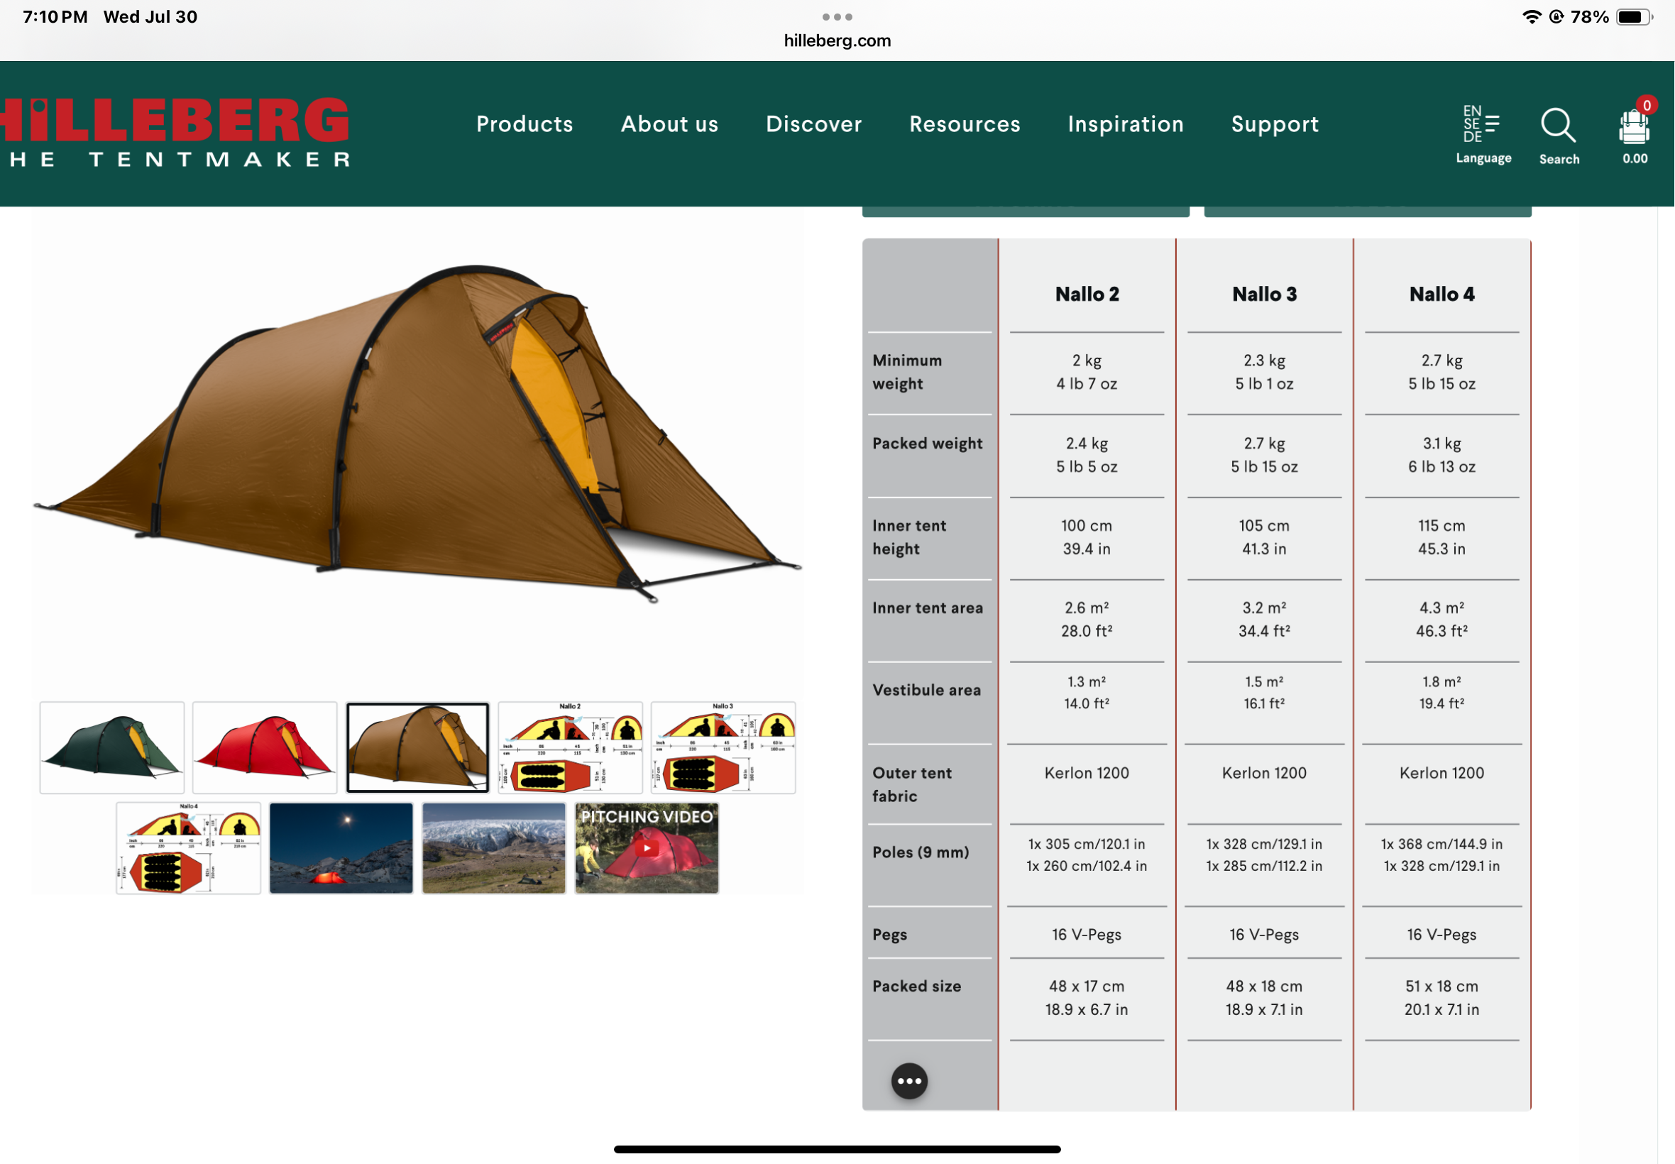Screen dimensions: 1675x1164
Task: Click Nallo 3 vestibule area 1.5 m²
Action: coord(1264,681)
